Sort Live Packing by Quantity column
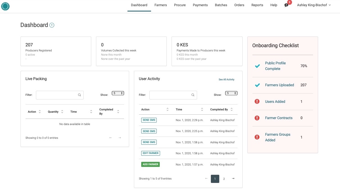Image resolution: width=340 pixels, height=195 pixels. point(62,112)
